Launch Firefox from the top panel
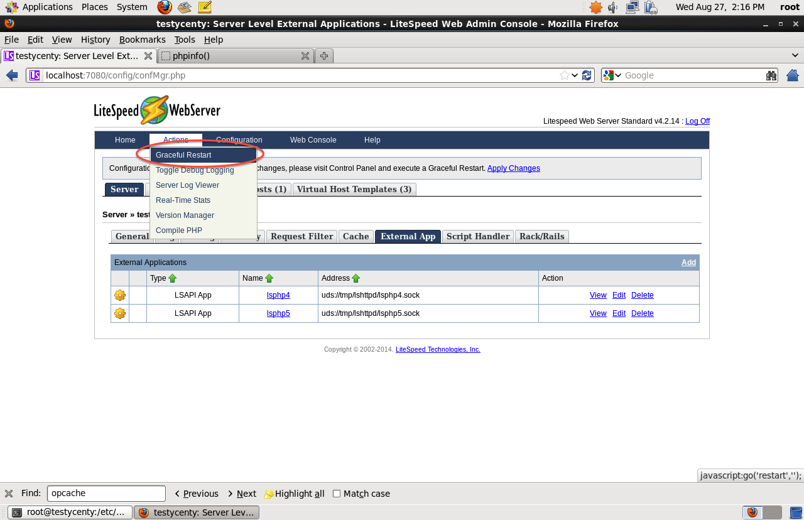The height and width of the screenshot is (520, 804). [x=165, y=7]
